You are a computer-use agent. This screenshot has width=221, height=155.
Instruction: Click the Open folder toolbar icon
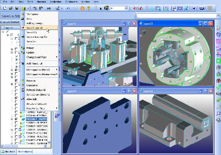click(11, 8)
